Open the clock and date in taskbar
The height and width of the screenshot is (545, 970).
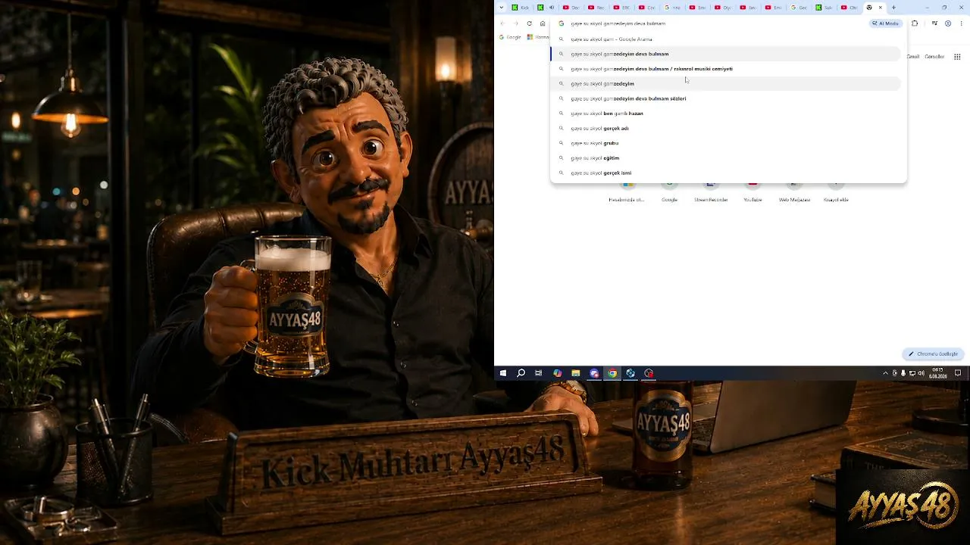[938, 373]
